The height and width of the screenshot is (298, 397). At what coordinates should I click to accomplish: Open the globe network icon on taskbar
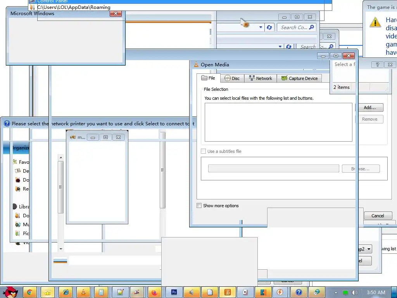pos(316,293)
